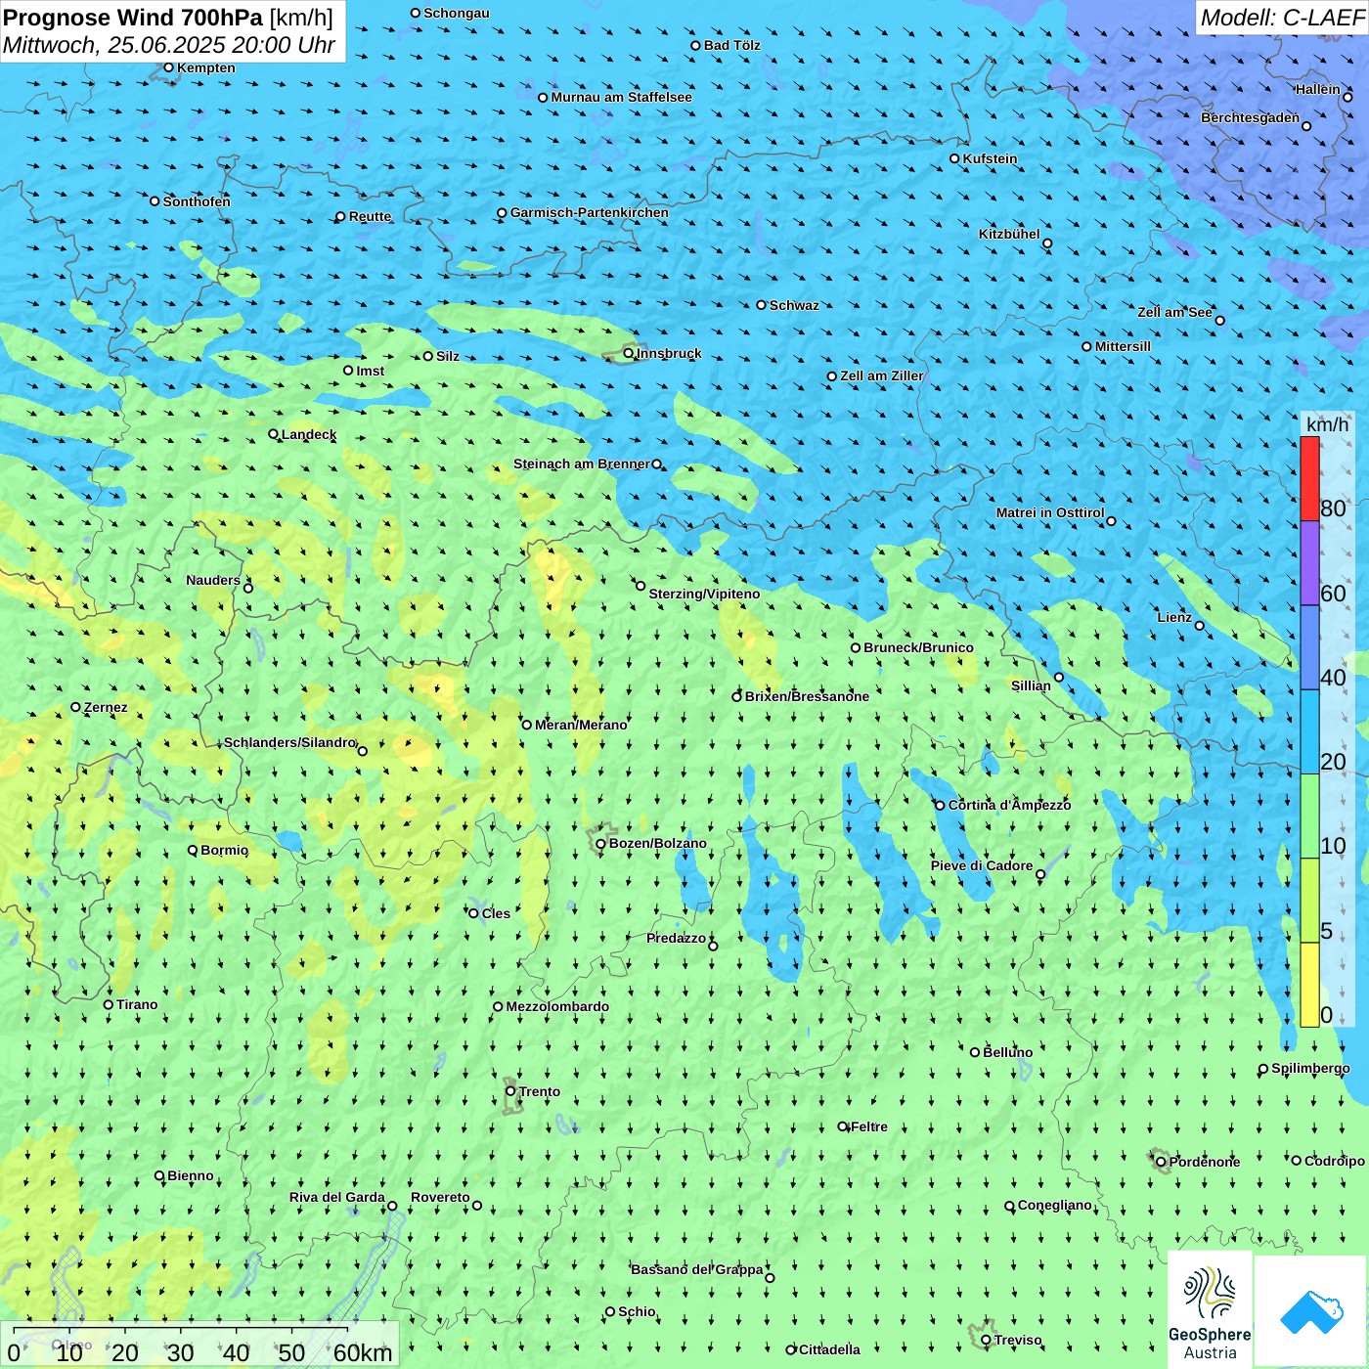Click the 'Bassano del Grappa' label
This screenshot has height=1369, width=1369.
click(697, 1269)
